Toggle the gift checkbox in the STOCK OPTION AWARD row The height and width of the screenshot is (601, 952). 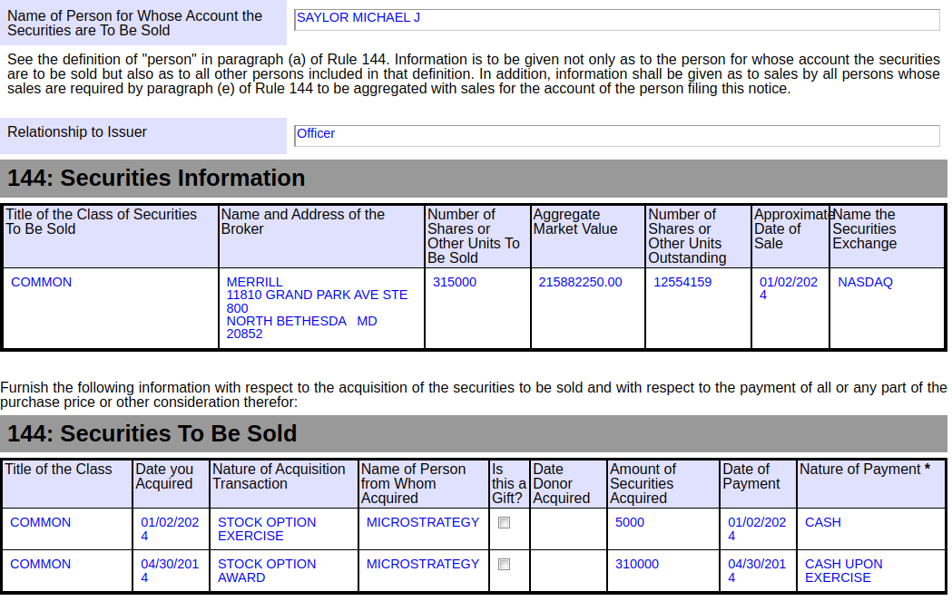(504, 565)
